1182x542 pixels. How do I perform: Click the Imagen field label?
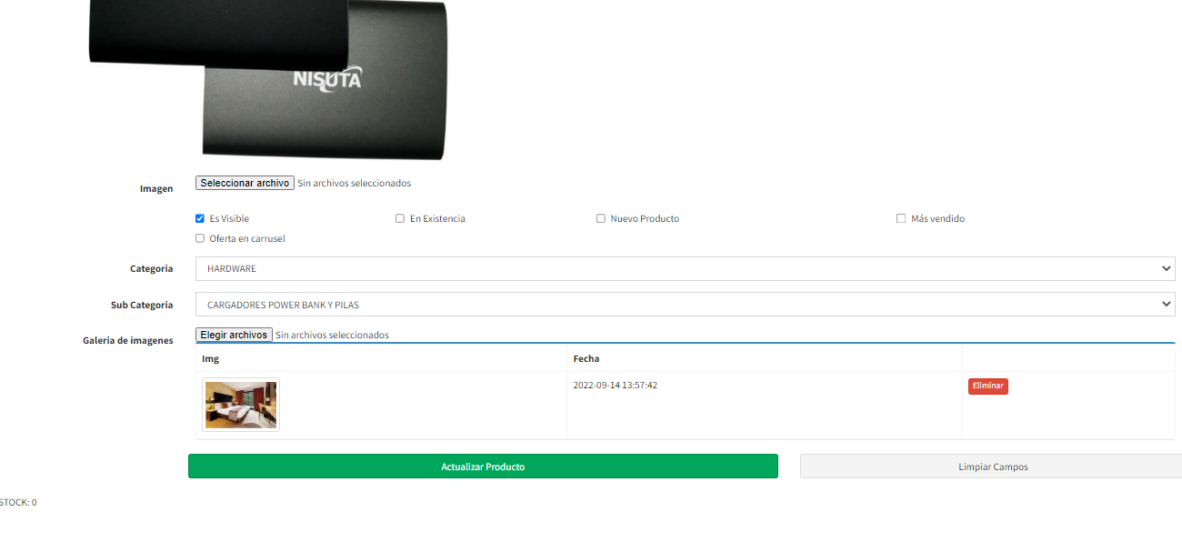coord(155,188)
